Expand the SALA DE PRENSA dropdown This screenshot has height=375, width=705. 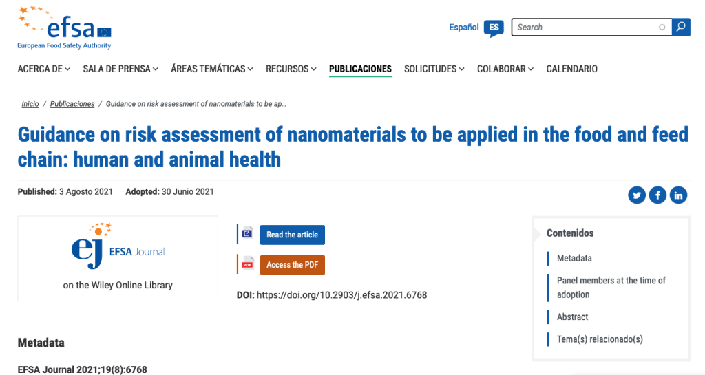[120, 69]
